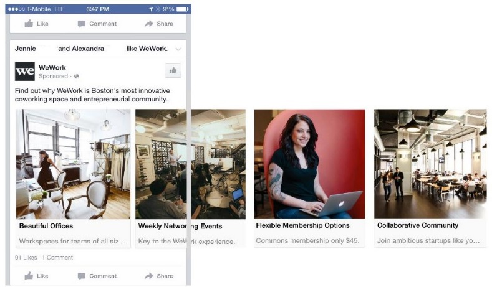Tap the WeWork logo avatar
The width and height of the screenshot is (492, 287).
25,72
